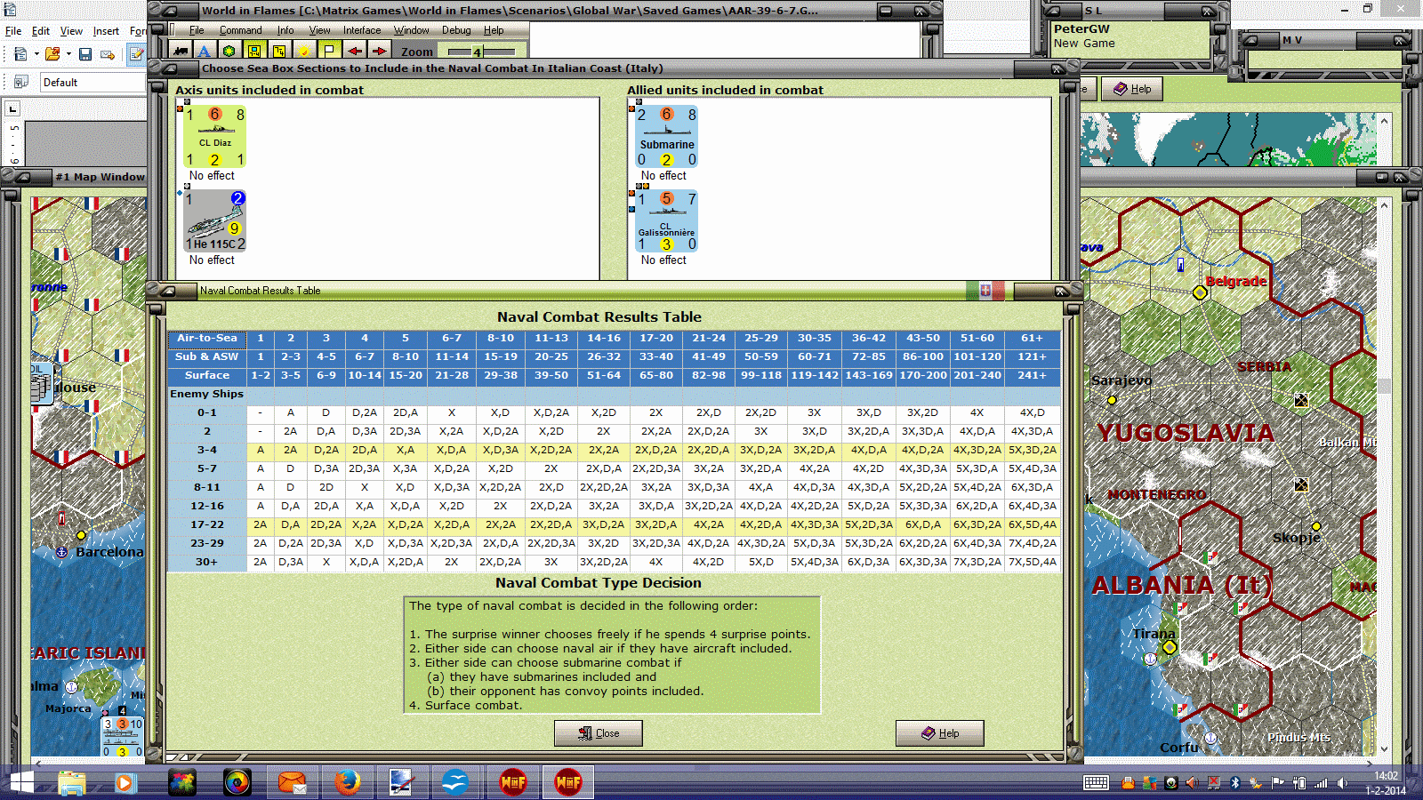This screenshot has width=1423, height=800.
Task: Click the Air-to-Sea row header
Action: pyautogui.click(x=207, y=338)
